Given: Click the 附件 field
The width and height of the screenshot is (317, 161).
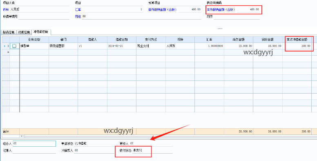Looking at the screenshot, I should click(x=237, y=16).
